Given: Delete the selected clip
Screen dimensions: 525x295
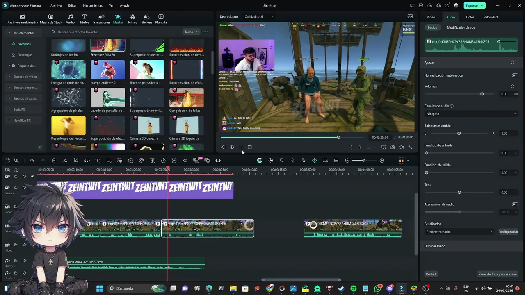Looking at the screenshot, I should tap(54, 161).
